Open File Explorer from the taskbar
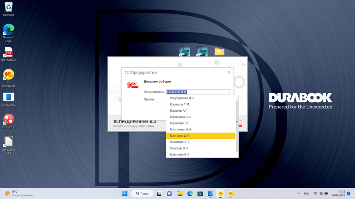Image resolution: width=355 pixels, height=199 pixels. [180, 193]
